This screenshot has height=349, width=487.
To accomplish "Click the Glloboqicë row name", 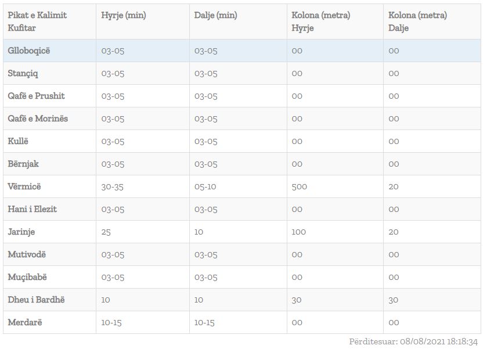I will click(28, 51).
